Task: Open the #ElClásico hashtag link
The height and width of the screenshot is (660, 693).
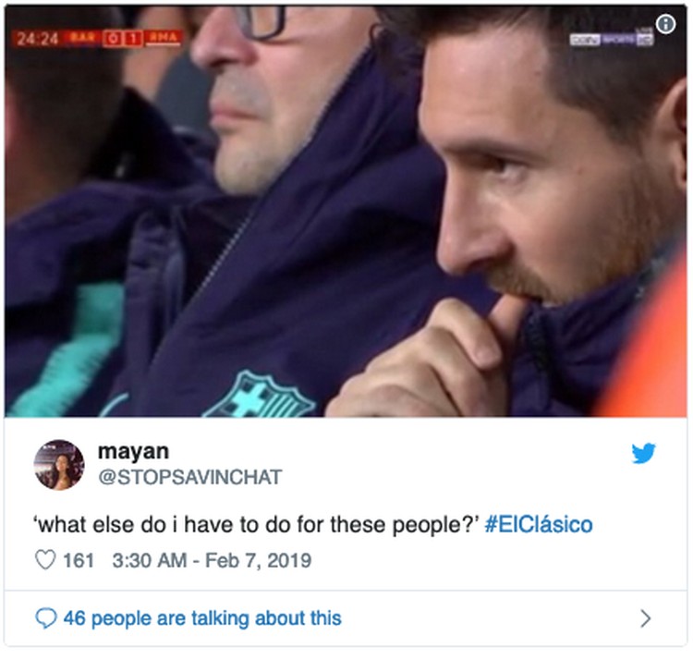Action: click(x=539, y=525)
